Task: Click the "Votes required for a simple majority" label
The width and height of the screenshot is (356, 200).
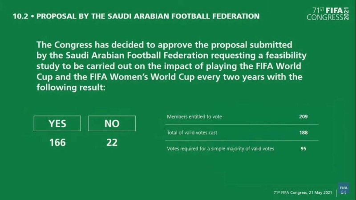Action: (x=220, y=148)
